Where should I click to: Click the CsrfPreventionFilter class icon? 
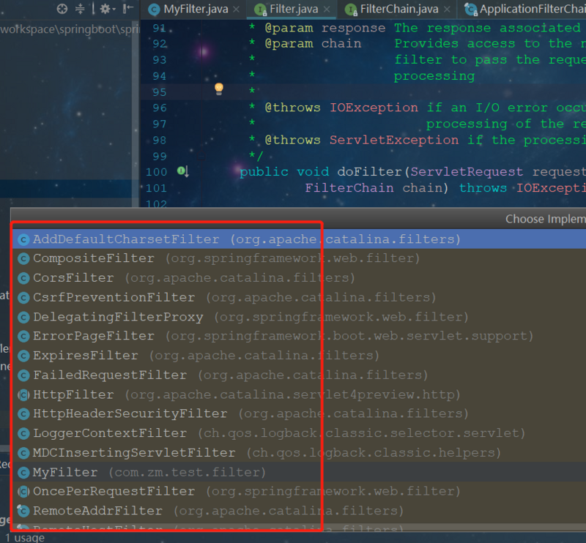coord(23,298)
